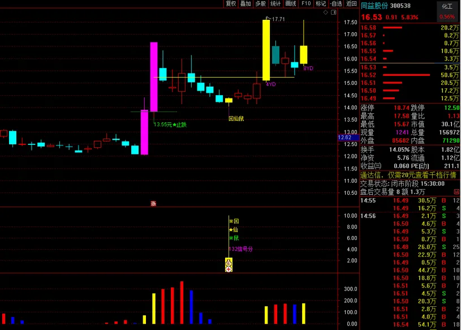The height and width of the screenshot is (330, 461).
Task: Select the buy price 16.53 row
Action: (410, 67)
